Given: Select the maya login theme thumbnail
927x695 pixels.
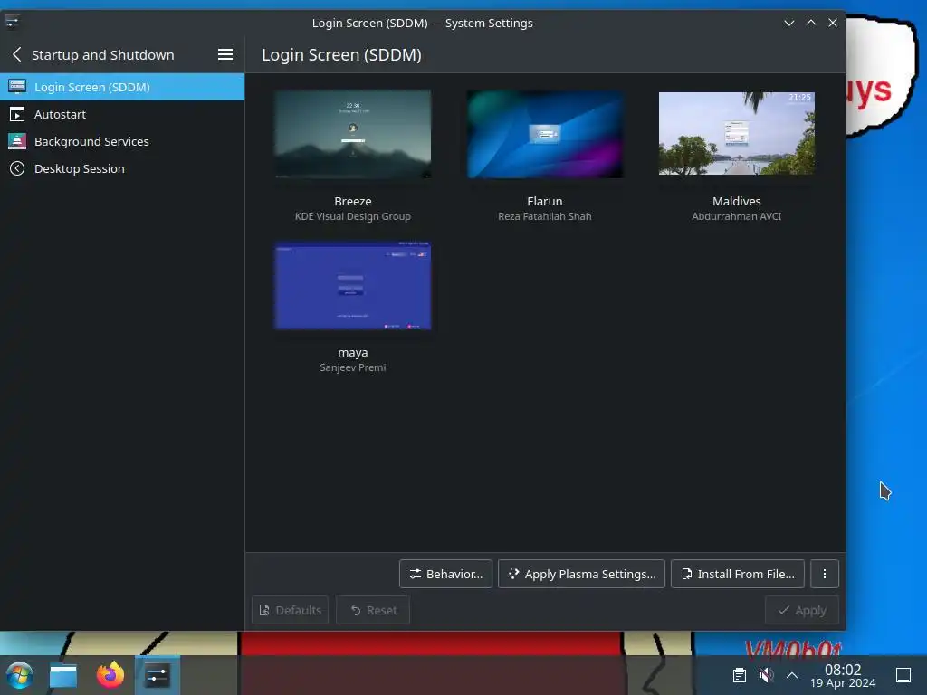Looking at the screenshot, I should pos(353,285).
